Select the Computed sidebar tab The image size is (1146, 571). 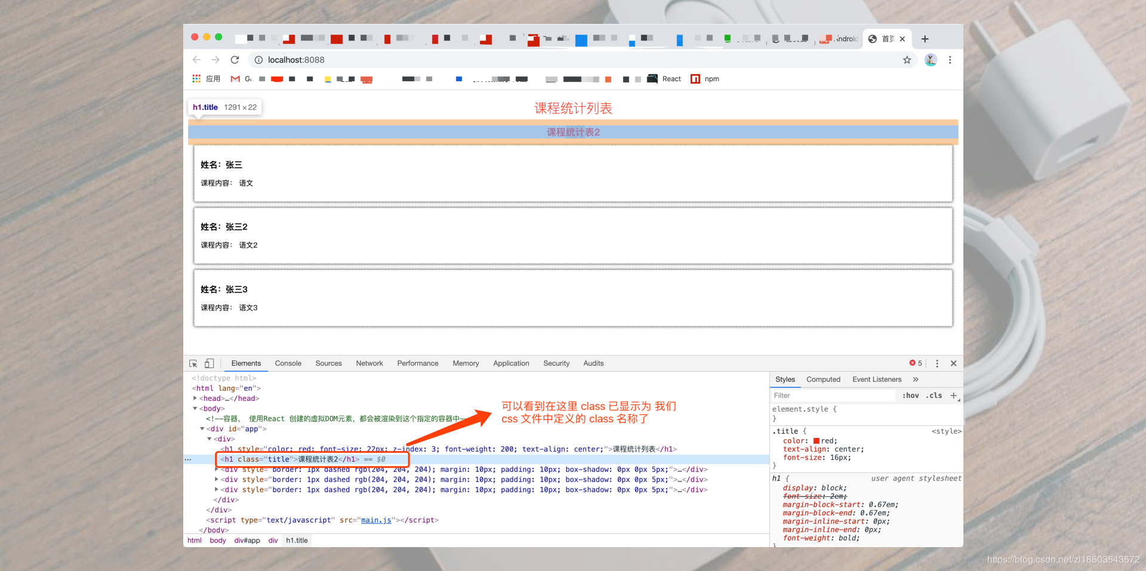click(x=823, y=379)
